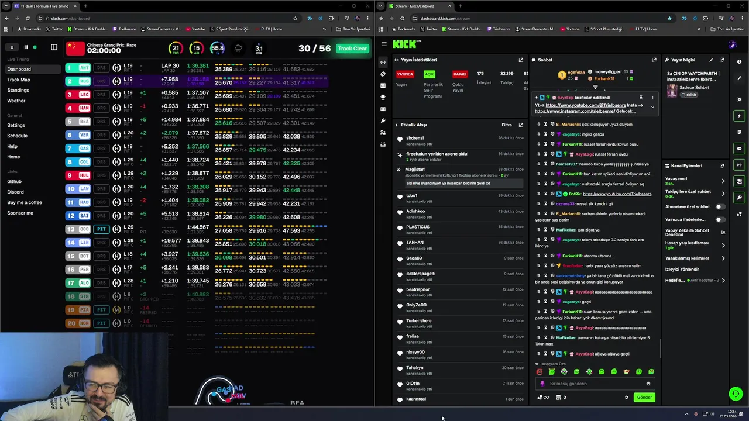The width and height of the screenshot is (749, 421).
Task: Open the Kick hamburger menu
Action: point(384,44)
